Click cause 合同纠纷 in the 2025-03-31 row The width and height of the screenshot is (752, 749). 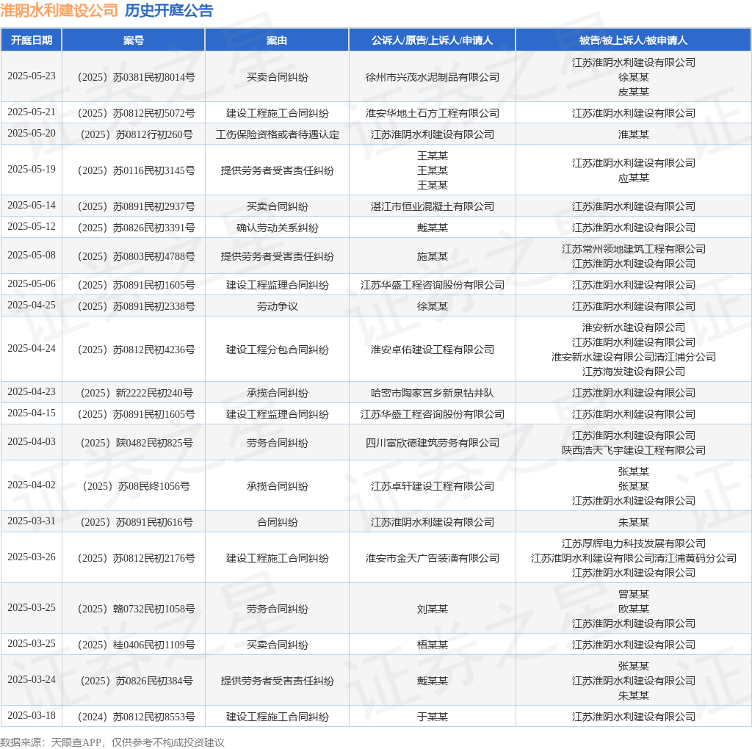[277, 521]
